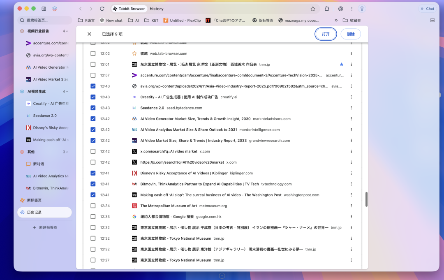The width and height of the screenshot is (444, 280).
Task: Show more bookmarks with double chevron
Action: point(336,21)
